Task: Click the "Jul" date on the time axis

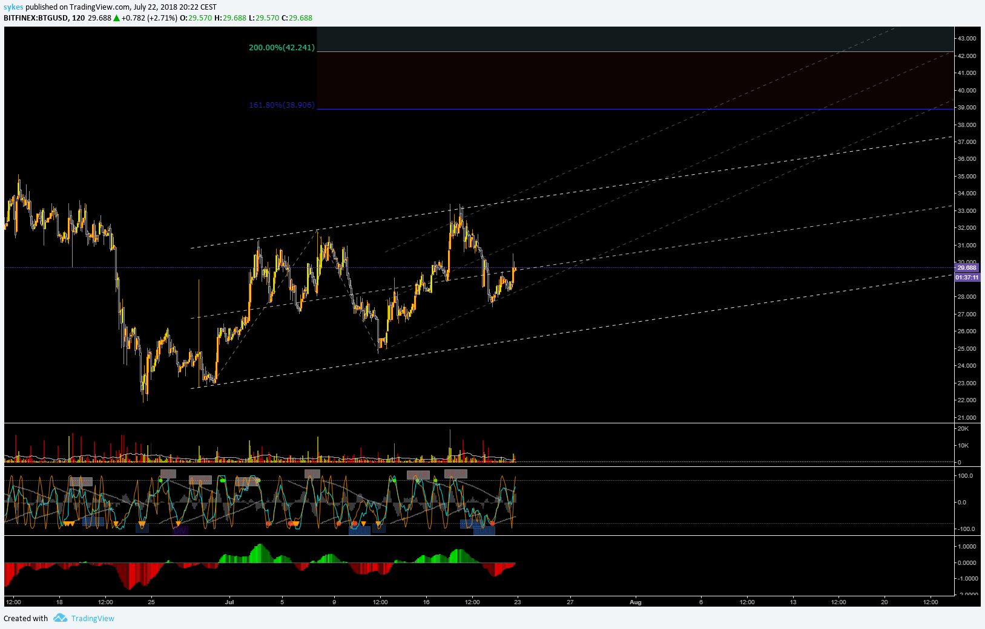Action: click(229, 602)
